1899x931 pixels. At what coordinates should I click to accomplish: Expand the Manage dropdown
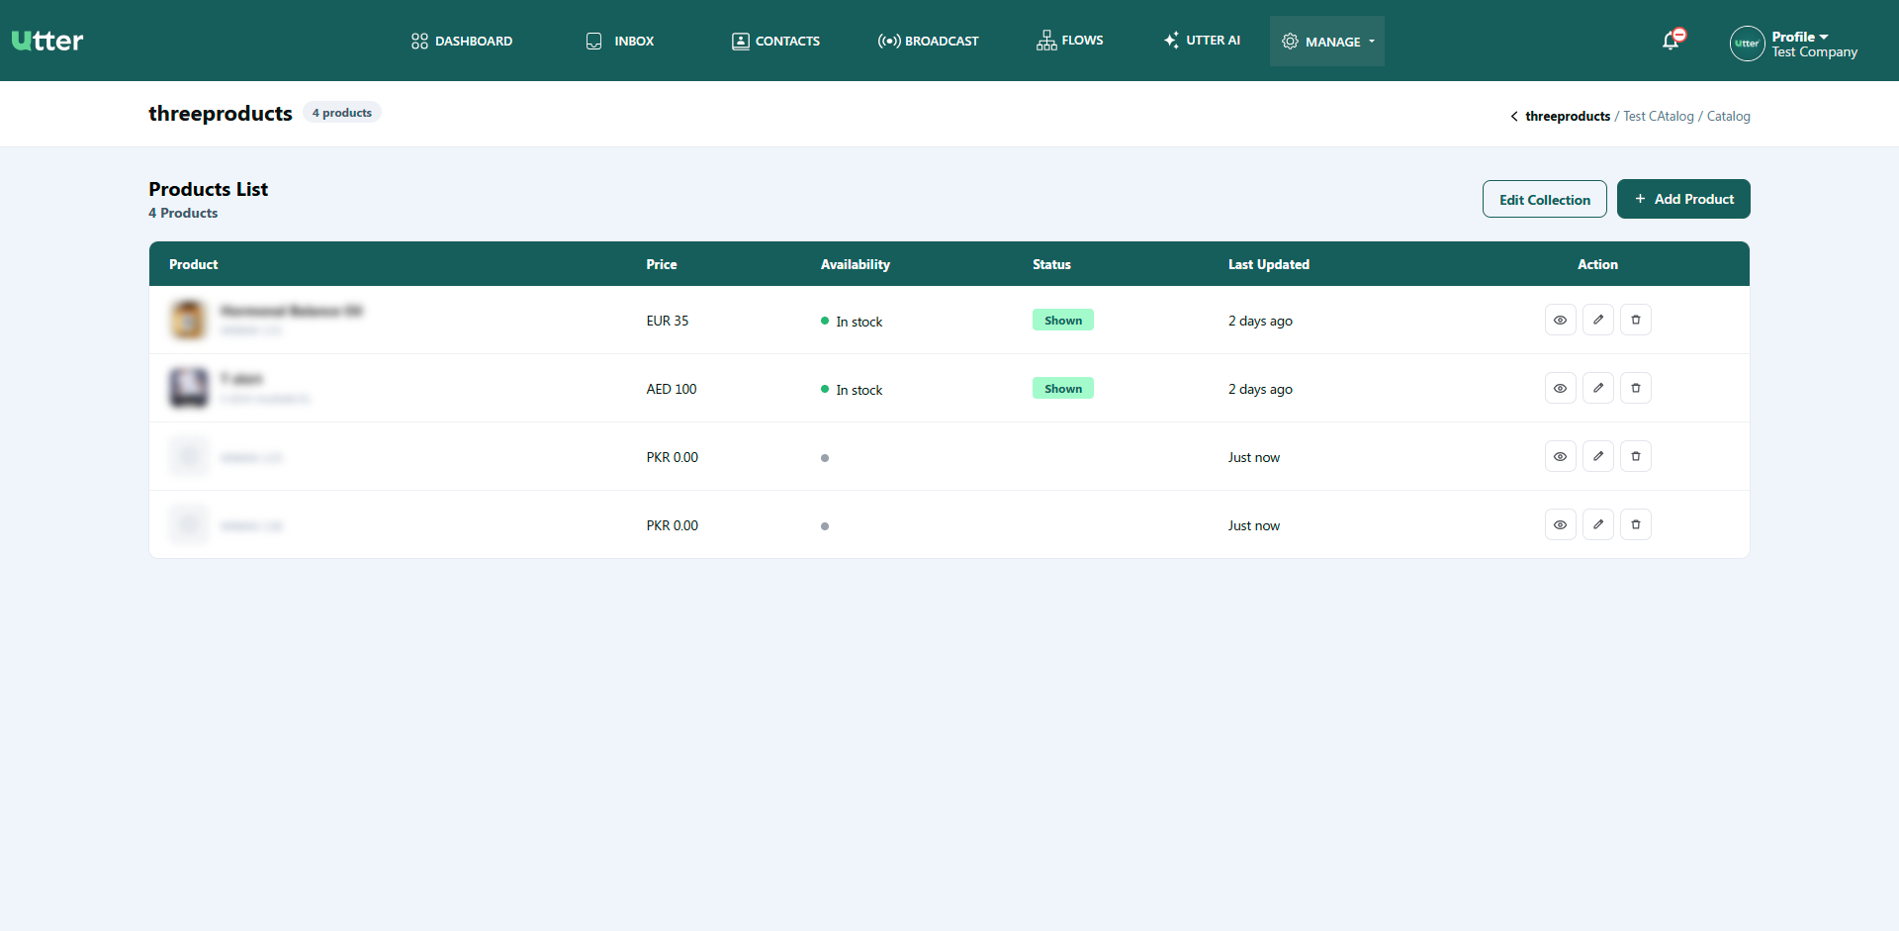(1327, 42)
